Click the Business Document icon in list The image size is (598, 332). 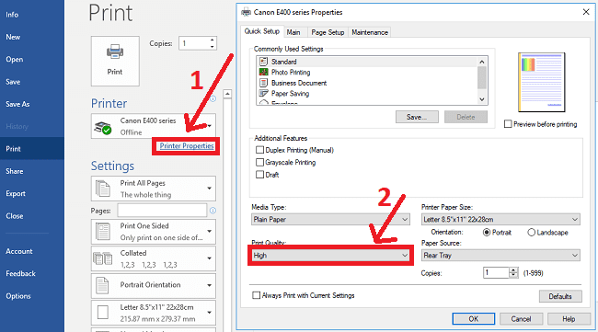(x=263, y=83)
